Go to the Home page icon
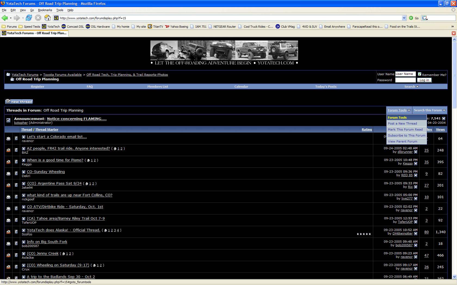The image size is (457, 285). [x=48, y=18]
